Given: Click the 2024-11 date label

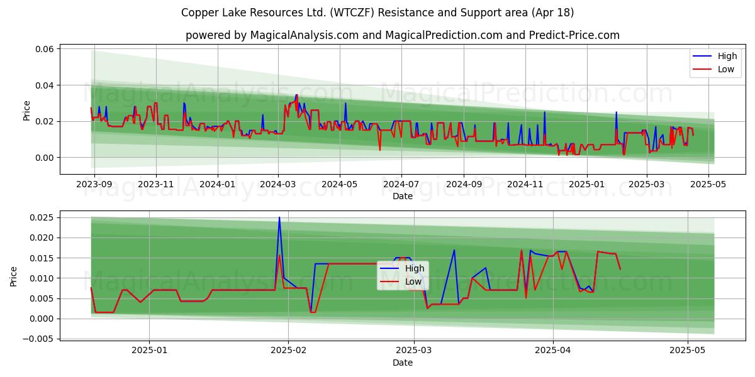Looking at the screenshot, I should [525, 184].
